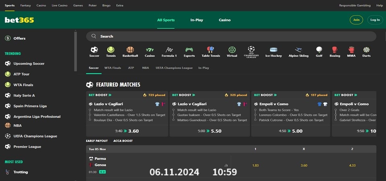Click the flame icon beside 725 placed
Viewport: 386px width, 181px height.
(x=145, y=95)
